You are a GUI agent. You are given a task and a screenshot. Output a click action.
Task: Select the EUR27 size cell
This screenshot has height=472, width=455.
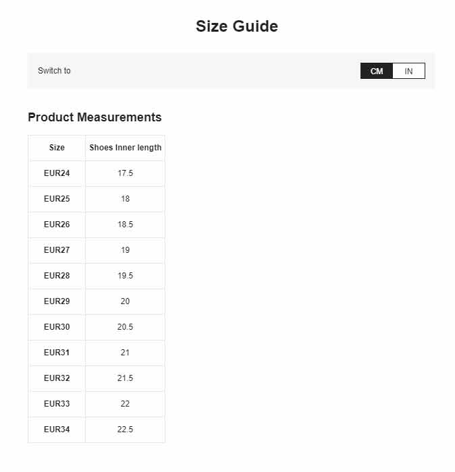pos(57,250)
